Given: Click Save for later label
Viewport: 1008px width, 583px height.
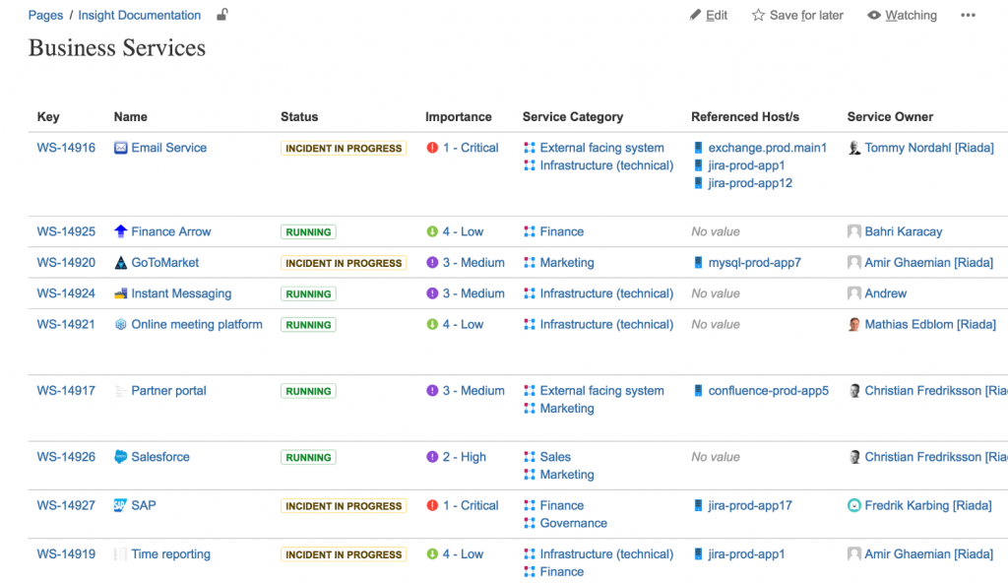Looking at the screenshot, I should (x=806, y=15).
